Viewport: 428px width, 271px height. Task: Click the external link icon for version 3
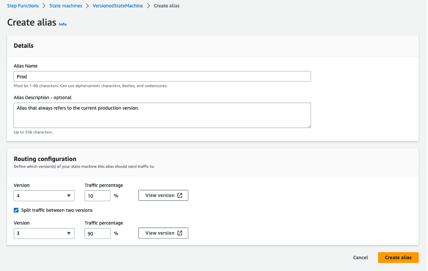(x=180, y=233)
